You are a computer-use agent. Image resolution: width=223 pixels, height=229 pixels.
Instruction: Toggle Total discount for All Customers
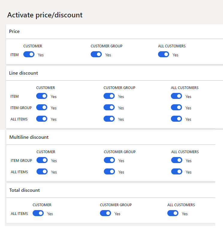click(173, 213)
